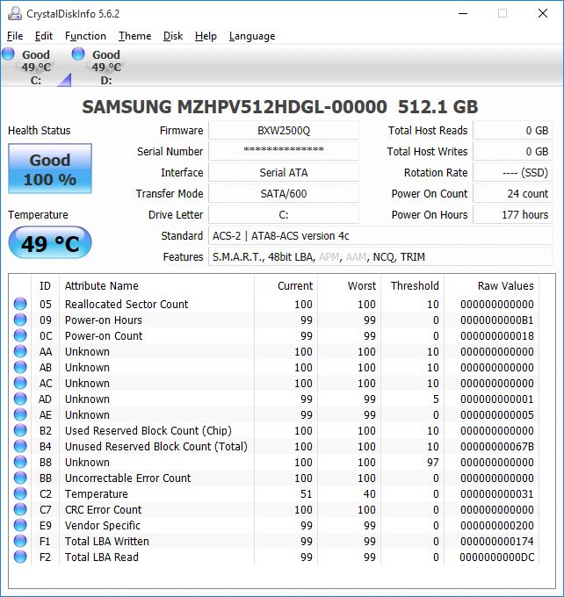The width and height of the screenshot is (564, 597).
Task: Open the Help menu
Action: coord(206,36)
